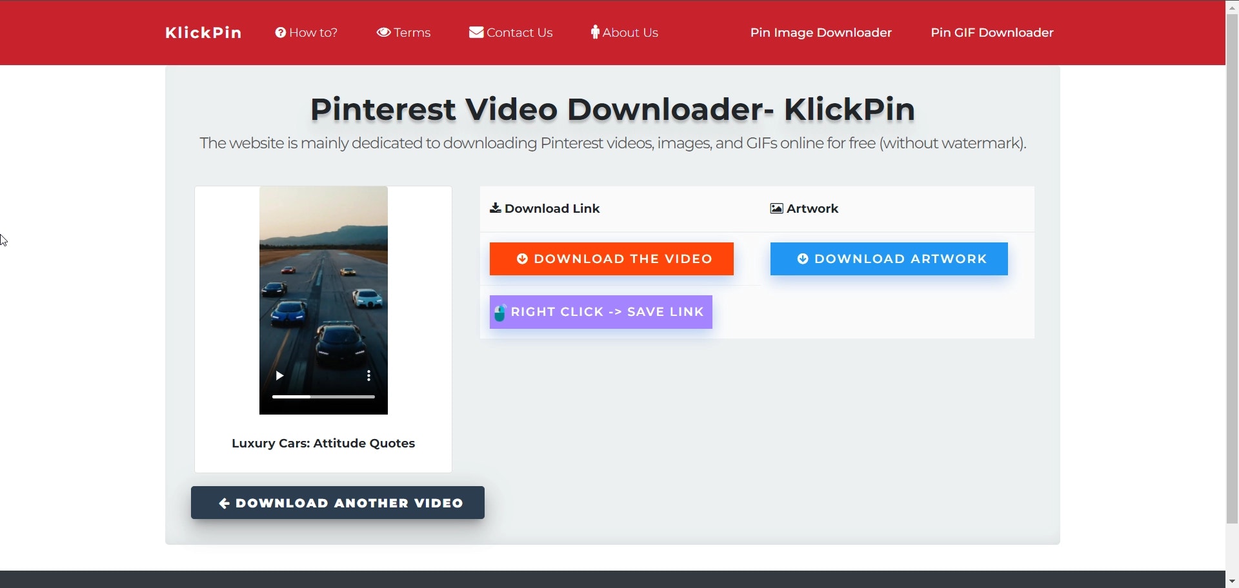The width and height of the screenshot is (1239, 588).
Task: Click the page scrollbar up arrow
Action: pyautogui.click(x=1232, y=6)
